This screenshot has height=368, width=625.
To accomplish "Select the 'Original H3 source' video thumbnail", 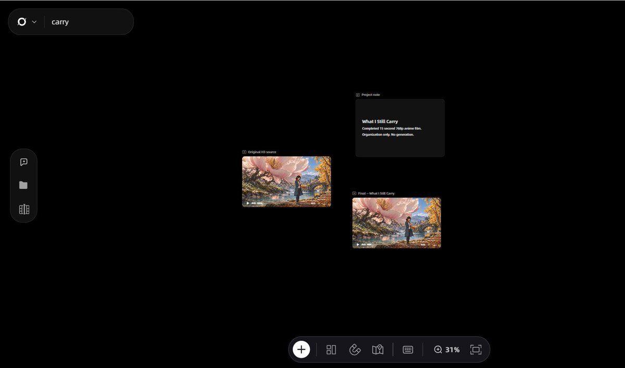I will [286, 181].
